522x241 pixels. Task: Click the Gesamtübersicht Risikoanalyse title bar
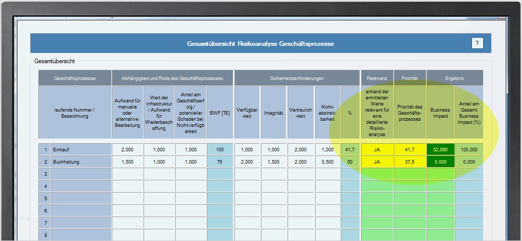click(260, 43)
